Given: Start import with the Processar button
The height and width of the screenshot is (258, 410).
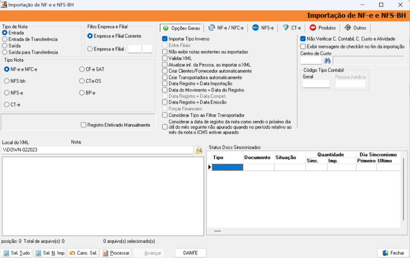Looking at the screenshot, I should coord(115,253).
